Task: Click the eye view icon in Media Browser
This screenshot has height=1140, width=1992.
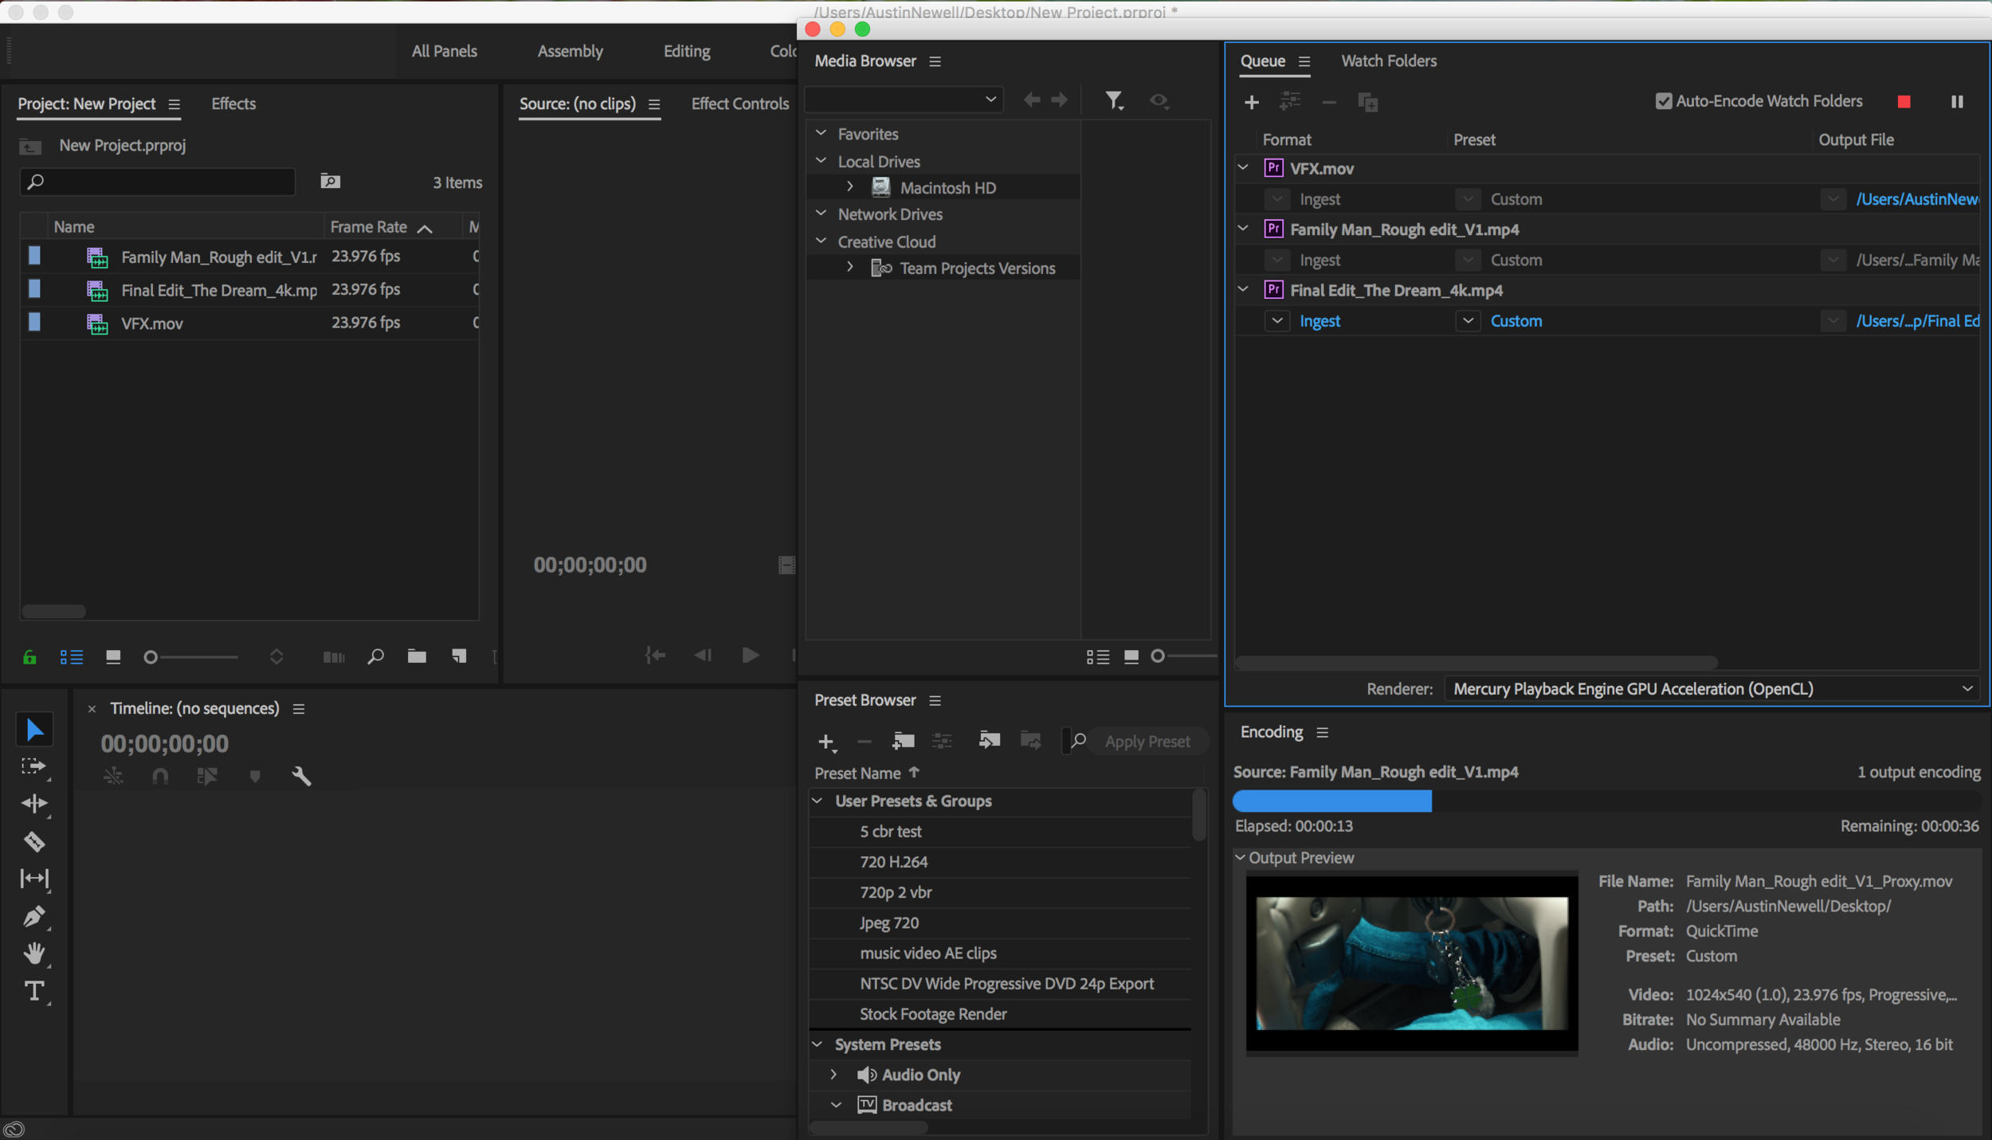Action: pyautogui.click(x=1159, y=100)
